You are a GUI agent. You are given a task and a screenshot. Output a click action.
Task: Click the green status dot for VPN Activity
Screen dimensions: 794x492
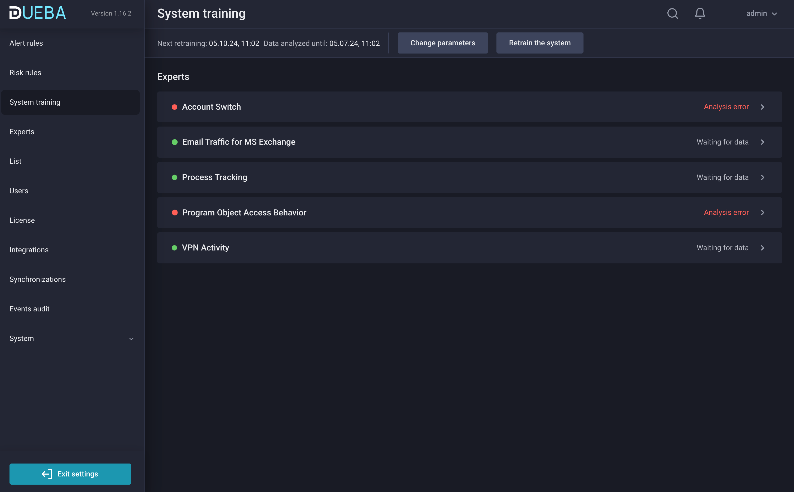point(174,248)
